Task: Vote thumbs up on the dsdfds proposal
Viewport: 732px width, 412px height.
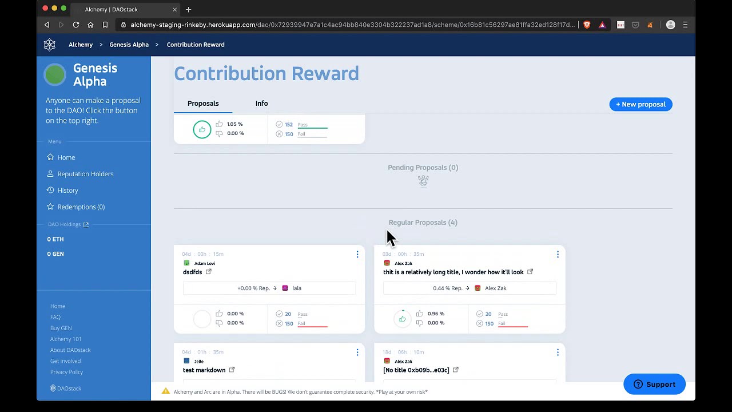Action: tap(219, 314)
